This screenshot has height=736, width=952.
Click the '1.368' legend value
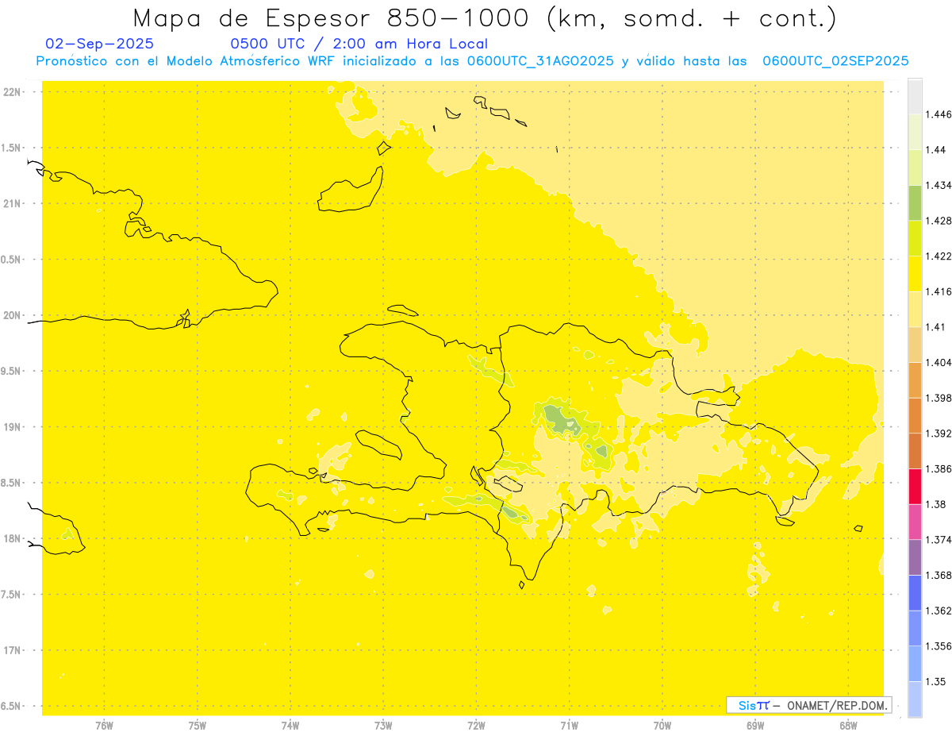click(x=938, y=576)
